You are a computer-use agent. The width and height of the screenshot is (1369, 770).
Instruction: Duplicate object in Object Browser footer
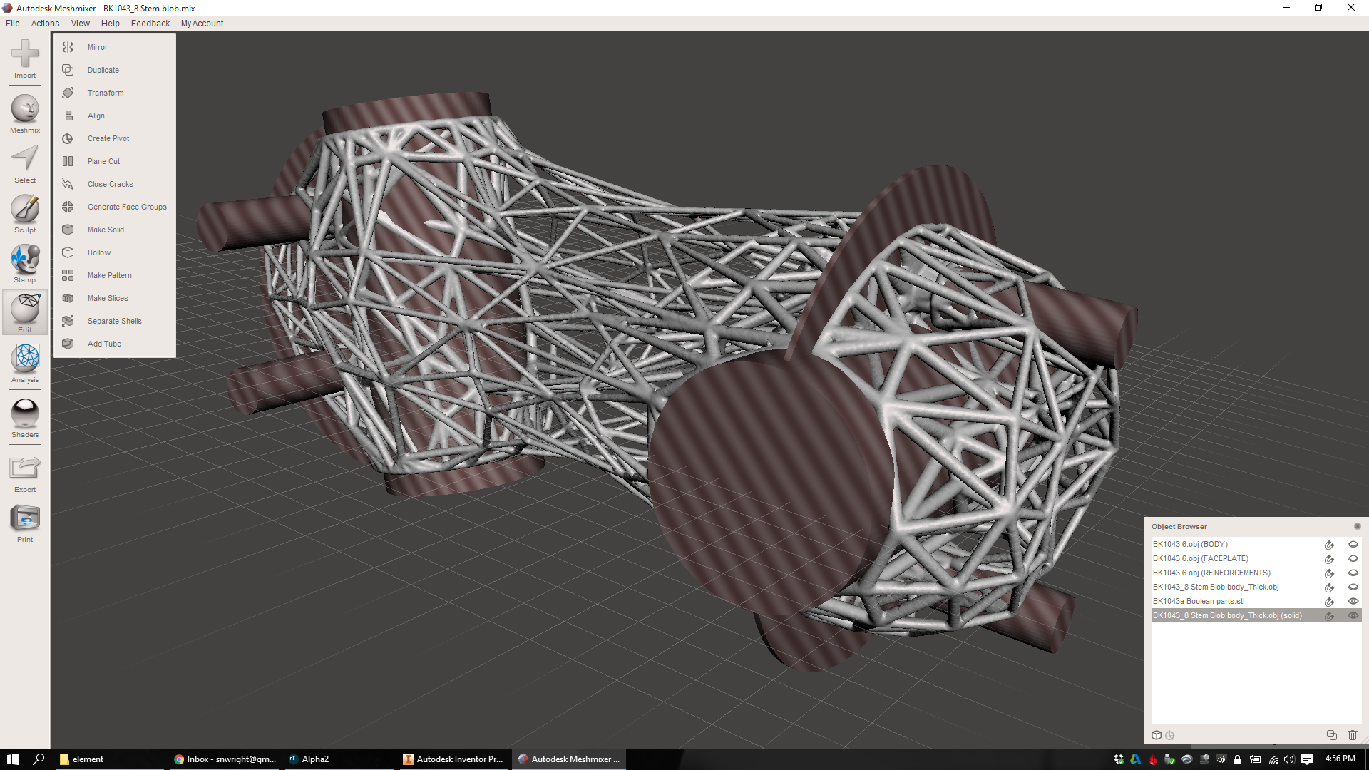(x=1331, y=735)
